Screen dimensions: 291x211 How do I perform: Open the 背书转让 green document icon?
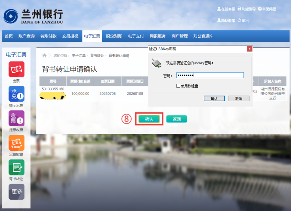coord(17,167)
